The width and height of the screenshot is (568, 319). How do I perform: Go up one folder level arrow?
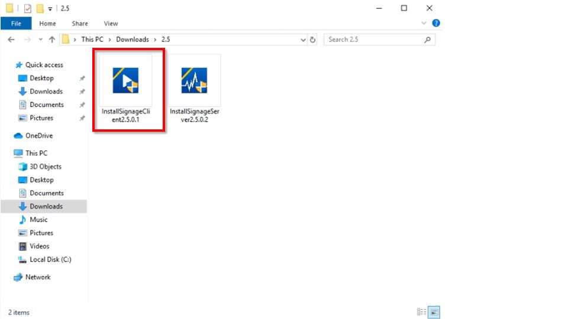coord(52,40)
